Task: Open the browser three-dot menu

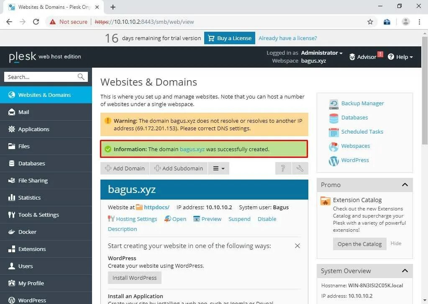Action: coord(419,22)
